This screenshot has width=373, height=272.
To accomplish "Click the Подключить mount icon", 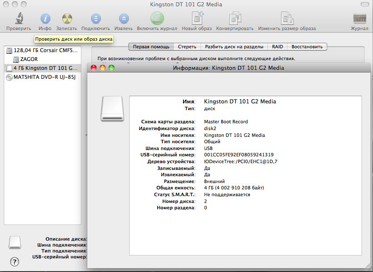I will tap(96, 18).
